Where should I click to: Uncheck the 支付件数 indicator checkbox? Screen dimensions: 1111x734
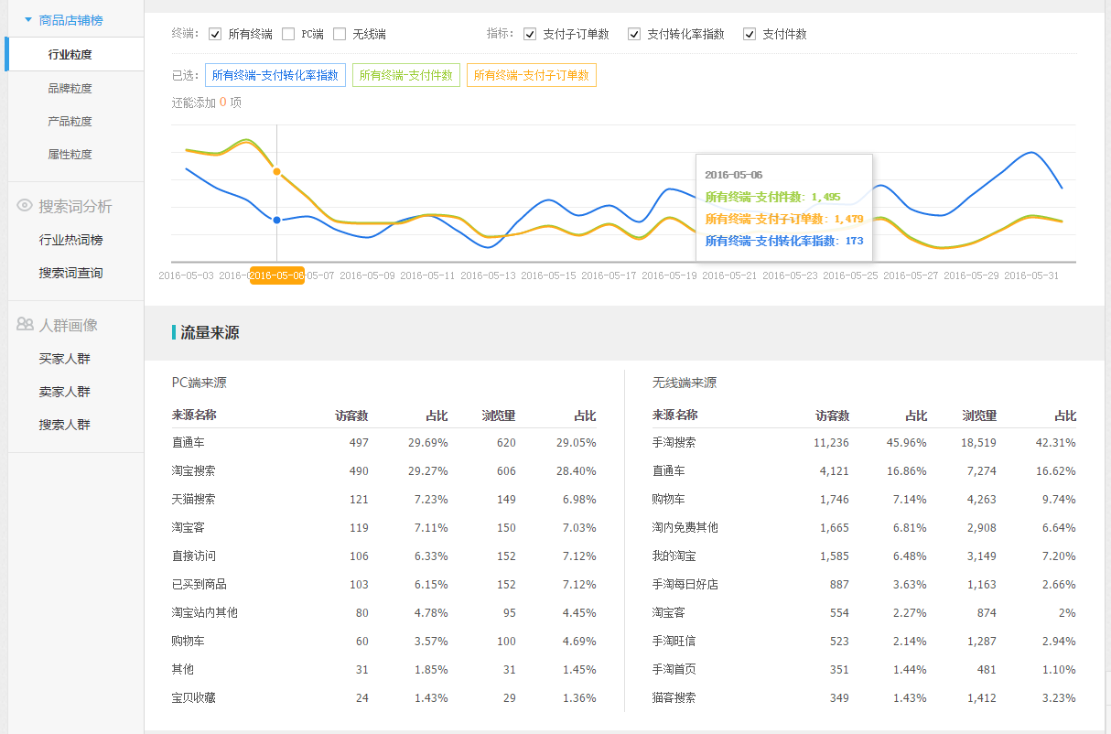point(750,35)
